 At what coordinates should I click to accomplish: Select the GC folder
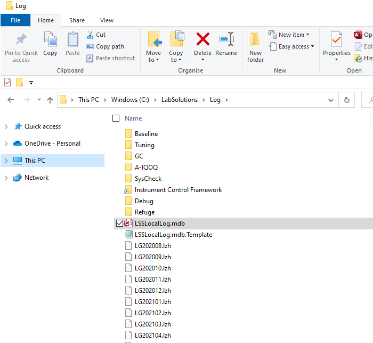[x=139, y=156]
